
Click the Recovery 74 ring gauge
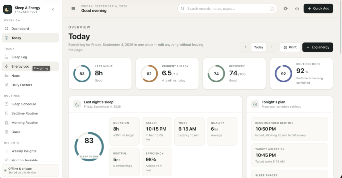[x=216, y=74]
